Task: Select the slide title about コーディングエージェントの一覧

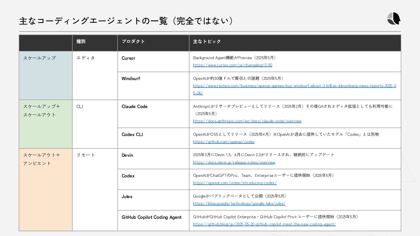Action: click(x=126, y=21)
